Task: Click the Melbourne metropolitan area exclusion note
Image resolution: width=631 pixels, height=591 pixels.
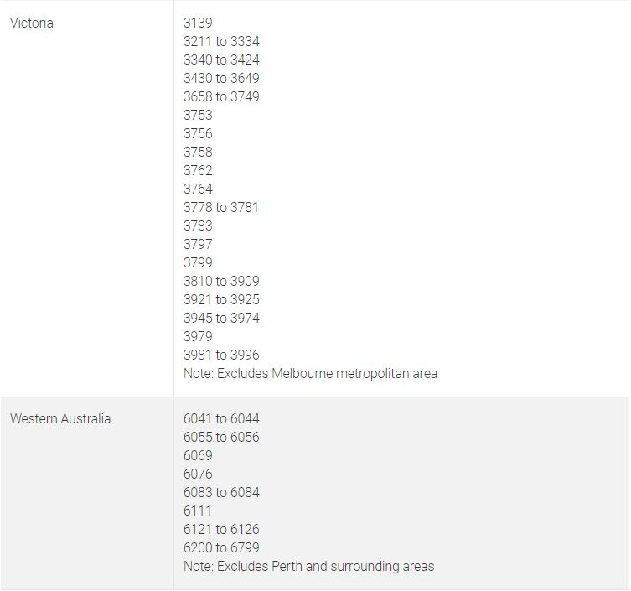Action: pyautogui.click(x=310, y=373)
